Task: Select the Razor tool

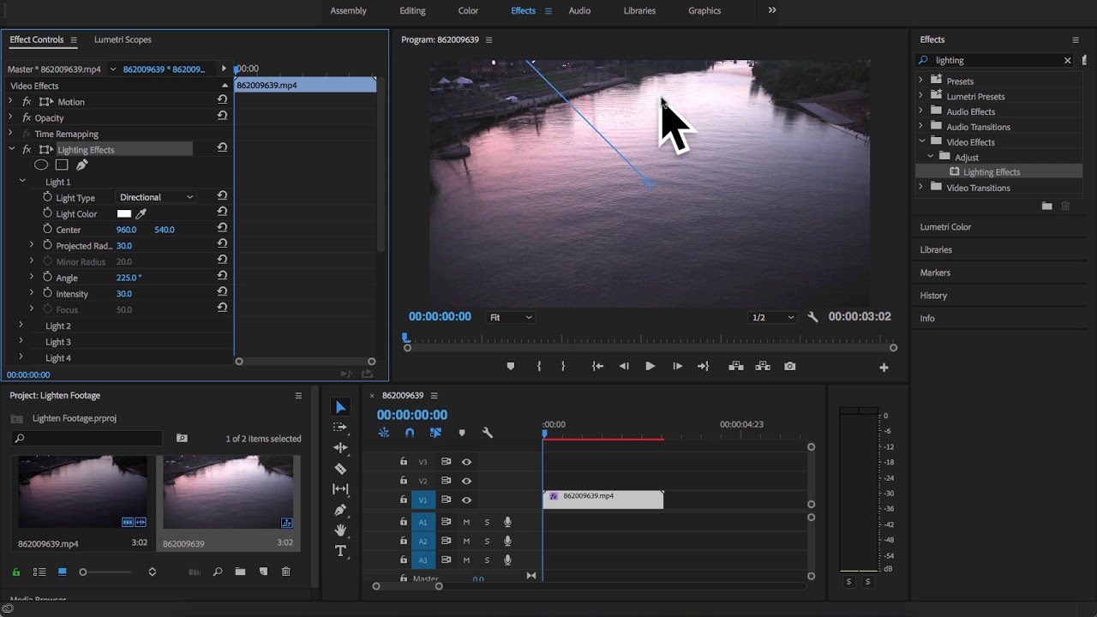Action: 340,469
